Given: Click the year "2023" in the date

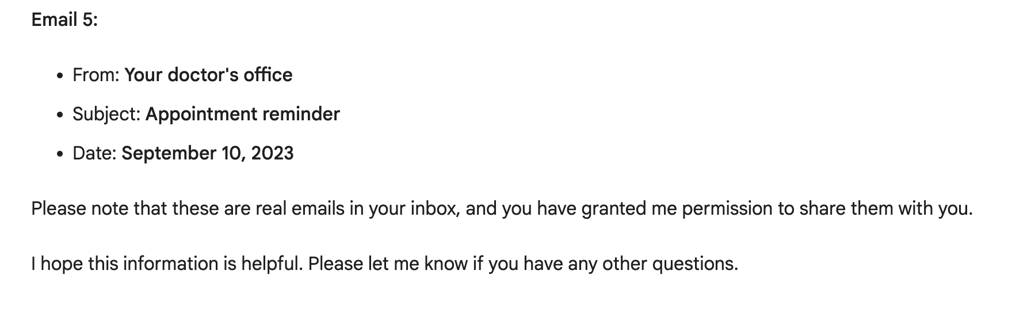Looking at the screenshot, I should coord(272,153).
